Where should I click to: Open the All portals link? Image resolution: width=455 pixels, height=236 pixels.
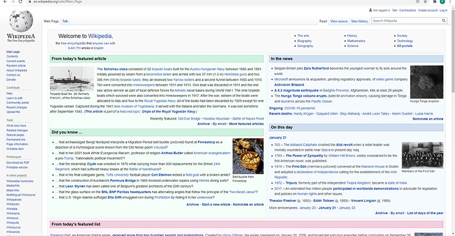[405, 46]
